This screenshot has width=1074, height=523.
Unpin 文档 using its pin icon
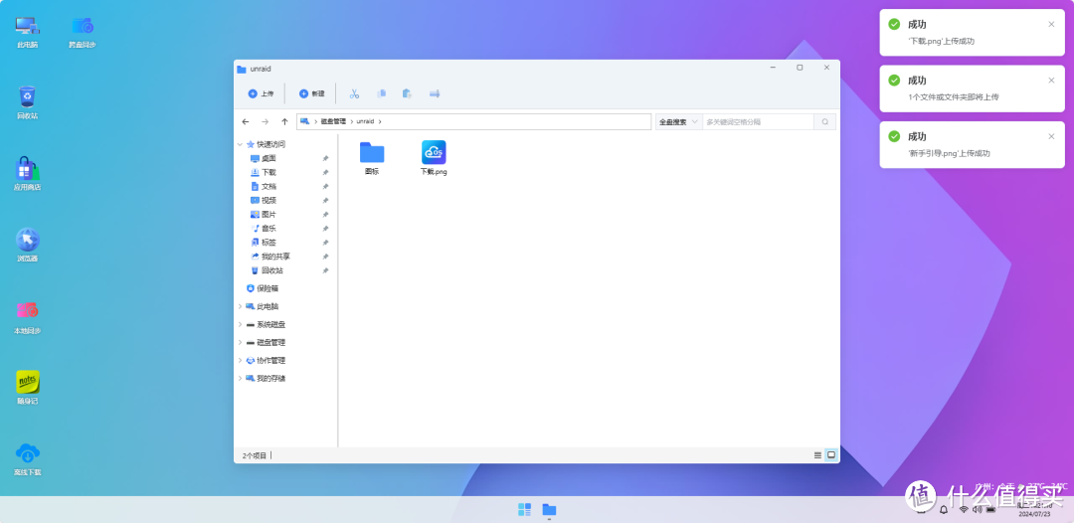click(x=325, y=186)
